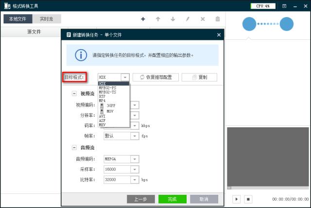Collapse the 视频流 section

pos(74,93)
